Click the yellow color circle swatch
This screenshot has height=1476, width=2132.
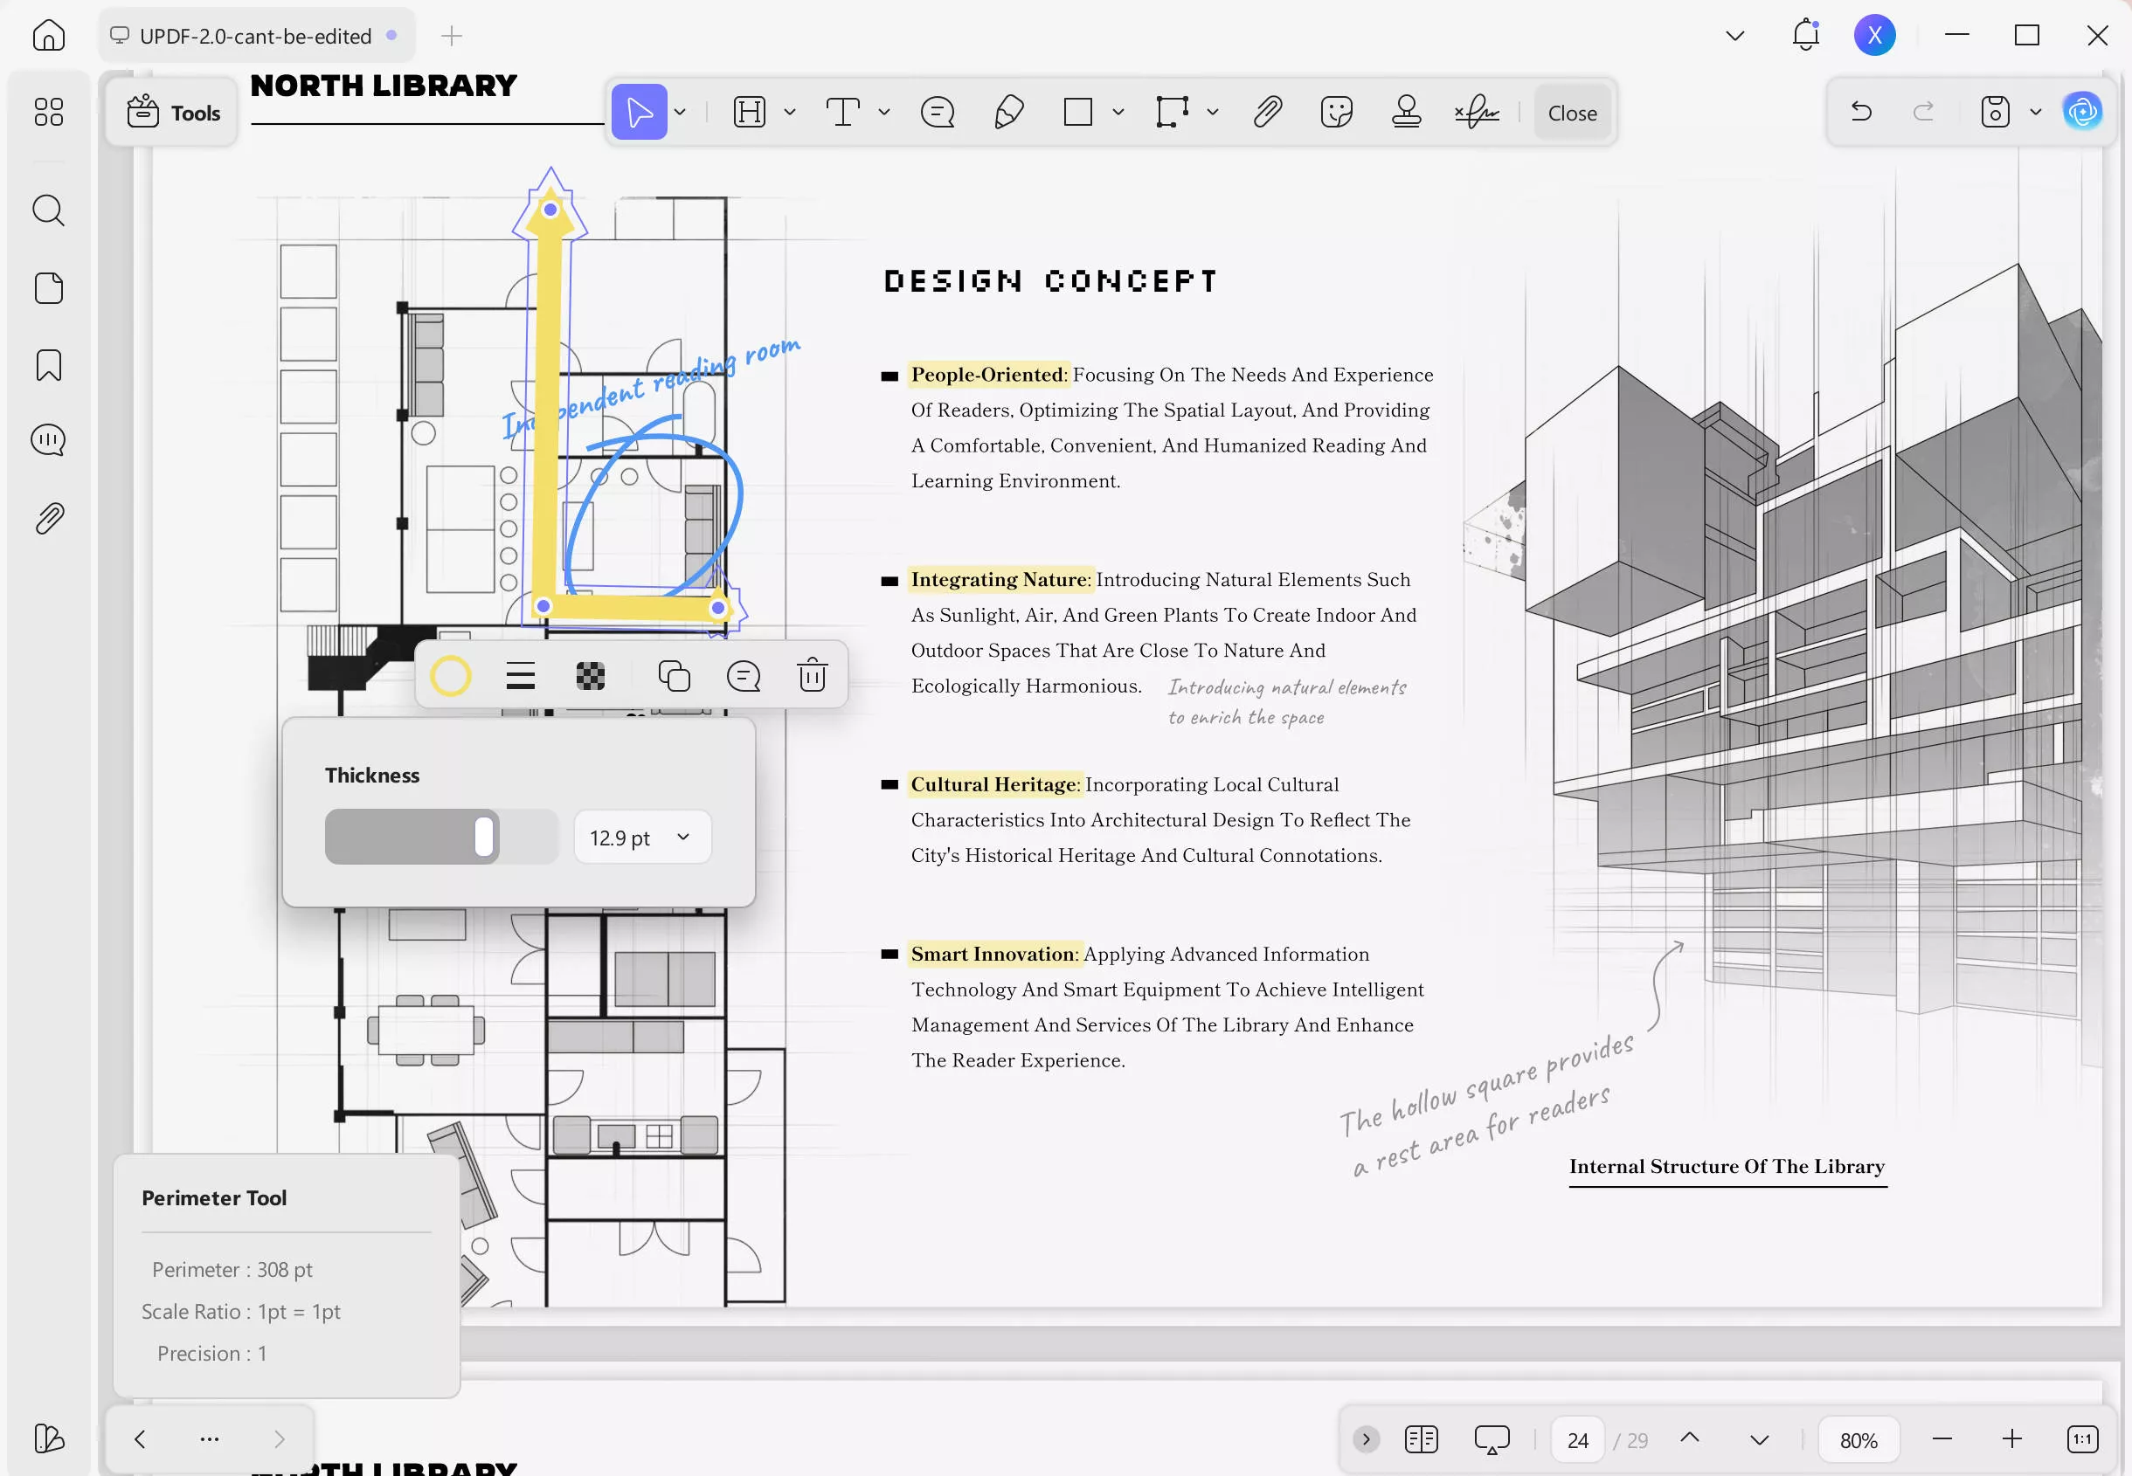(451, 676)
